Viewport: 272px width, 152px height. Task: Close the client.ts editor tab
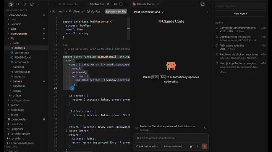[x=108, y=4]
